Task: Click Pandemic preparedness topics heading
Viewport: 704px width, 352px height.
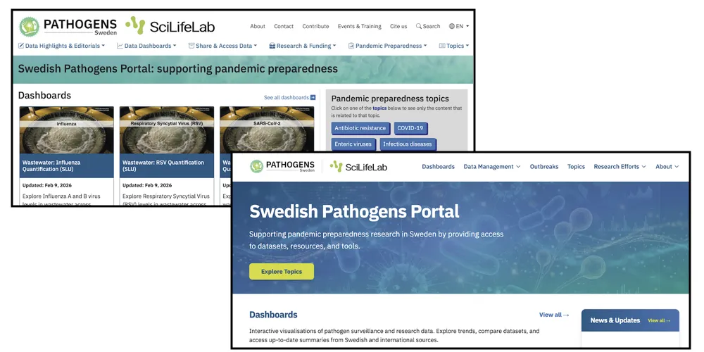Action: (390, 99)
